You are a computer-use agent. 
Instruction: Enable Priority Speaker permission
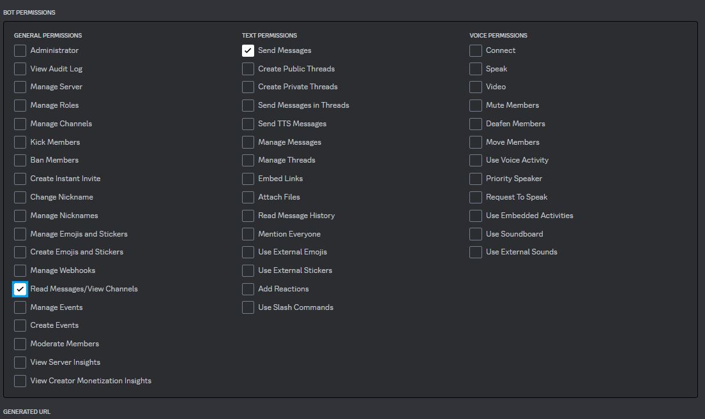pos(475,179)
